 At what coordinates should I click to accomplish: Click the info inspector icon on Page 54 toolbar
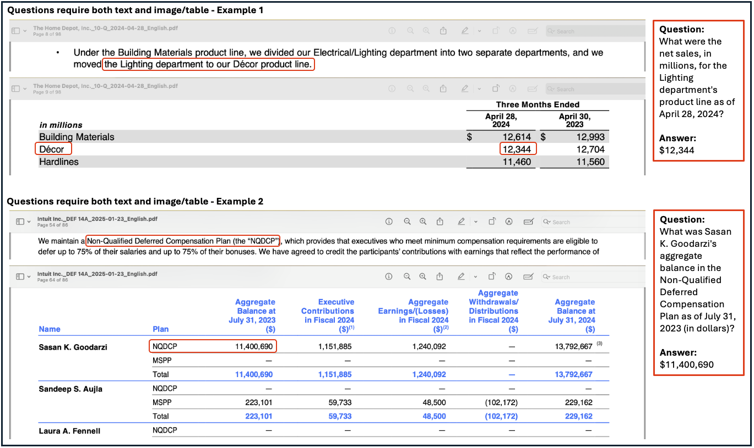389,222
